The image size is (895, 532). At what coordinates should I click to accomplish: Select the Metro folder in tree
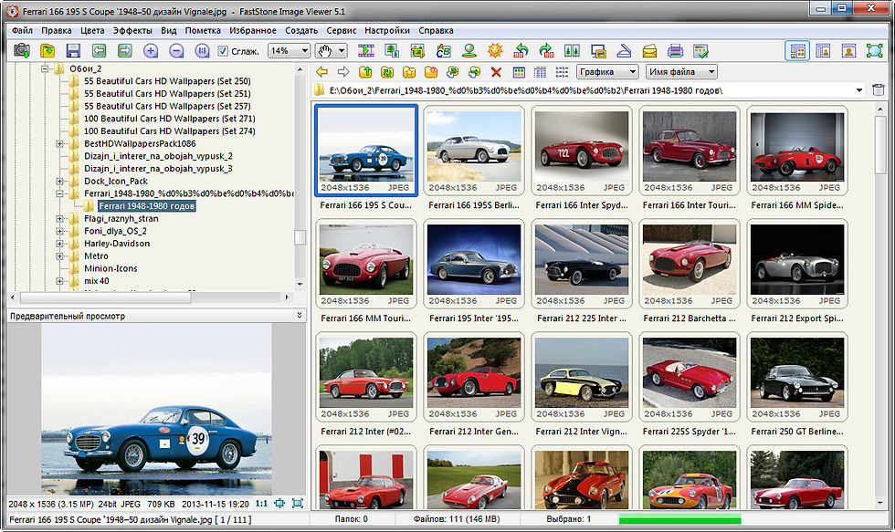coord(96,256)
